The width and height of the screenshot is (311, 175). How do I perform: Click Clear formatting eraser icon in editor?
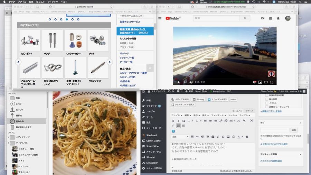coord(218,137)
